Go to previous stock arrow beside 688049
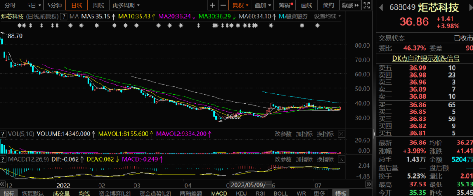Viewport: 473px width, 196px height. pos(381,7)
